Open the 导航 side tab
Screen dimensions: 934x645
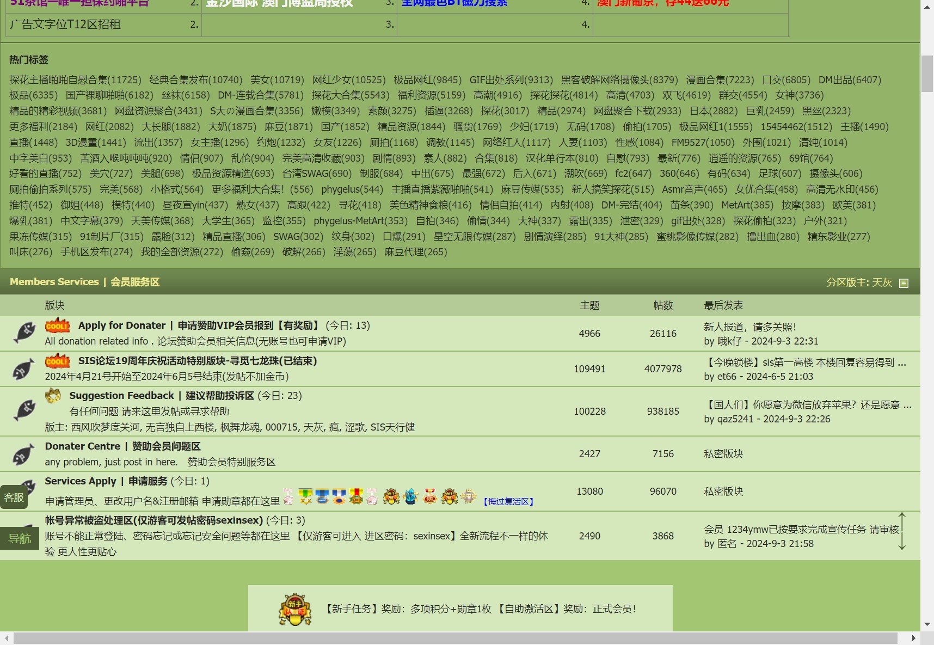click(x=20, y=539)
